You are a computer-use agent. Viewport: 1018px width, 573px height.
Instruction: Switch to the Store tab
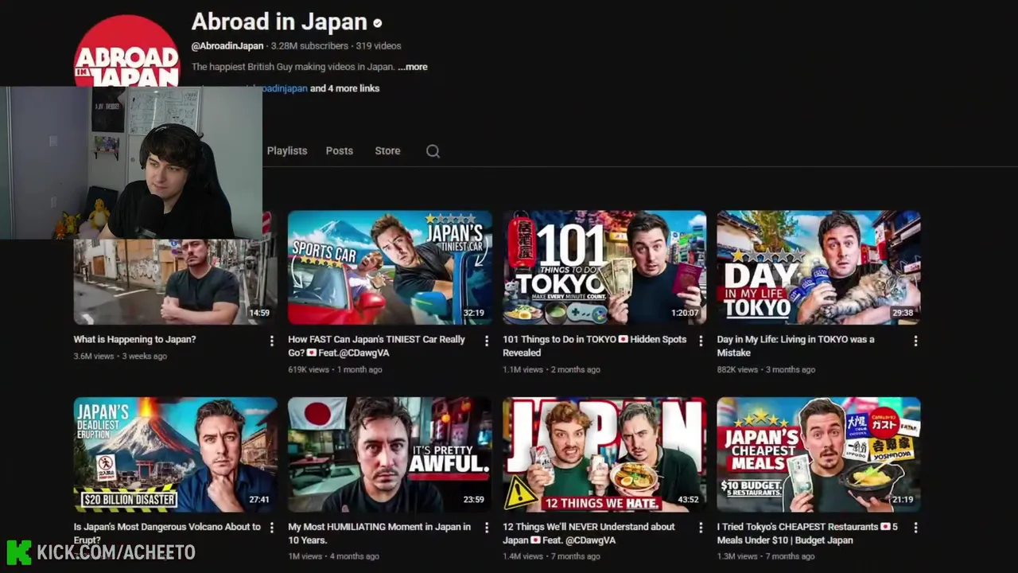click(x=387, y=150)
